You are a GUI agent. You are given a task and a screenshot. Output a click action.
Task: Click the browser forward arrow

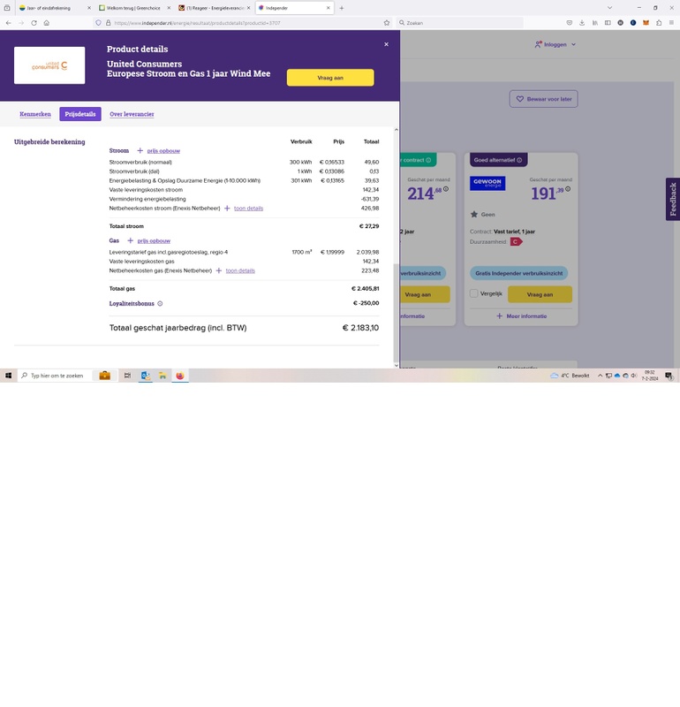click(21, 23)
